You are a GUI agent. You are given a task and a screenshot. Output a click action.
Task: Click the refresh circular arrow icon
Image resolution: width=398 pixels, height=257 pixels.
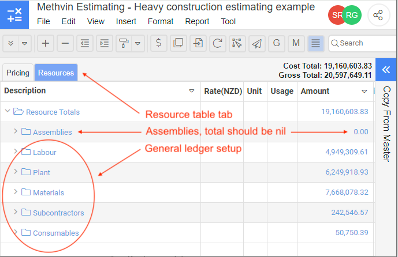(218, 43)
